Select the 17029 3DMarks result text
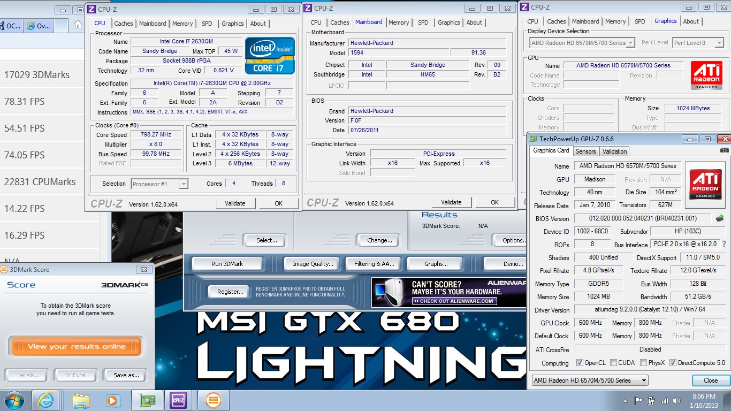Screen dimensions: 731x411 click(37, 75)
